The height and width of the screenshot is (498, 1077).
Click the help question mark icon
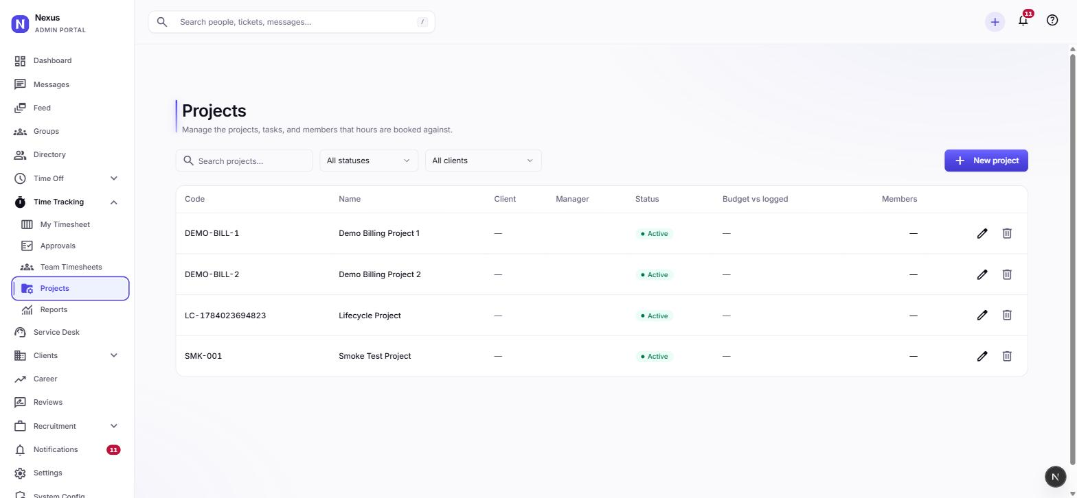(1052, 21)
